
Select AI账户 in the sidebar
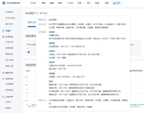point(8,31)
